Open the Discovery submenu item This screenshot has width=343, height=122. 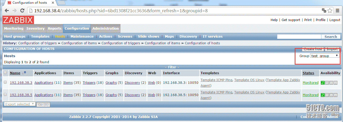188,37
